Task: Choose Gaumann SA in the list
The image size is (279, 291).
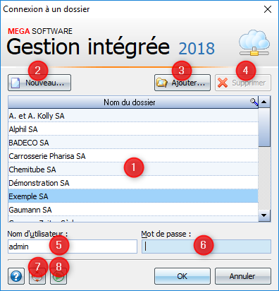Action: [x=133, y=210]
